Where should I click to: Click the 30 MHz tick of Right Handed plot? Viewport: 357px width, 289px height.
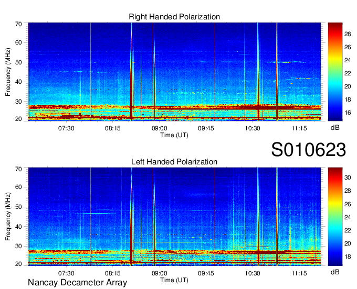coord(18,102)
